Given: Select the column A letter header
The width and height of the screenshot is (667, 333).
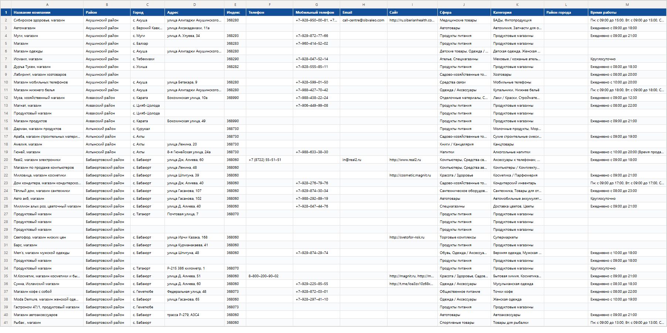Looking at the screenshot, I should (x=47, y=4).
